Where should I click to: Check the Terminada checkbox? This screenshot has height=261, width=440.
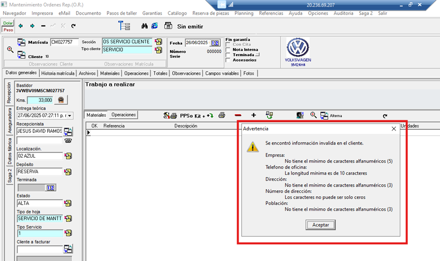(228, 55)
